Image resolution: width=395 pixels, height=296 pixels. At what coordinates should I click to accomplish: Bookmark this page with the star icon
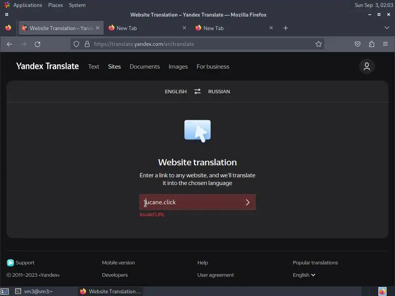318,44
